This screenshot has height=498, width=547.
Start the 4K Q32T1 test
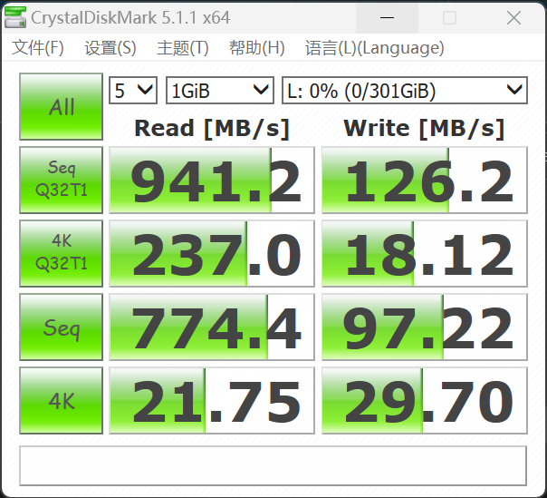61,253
